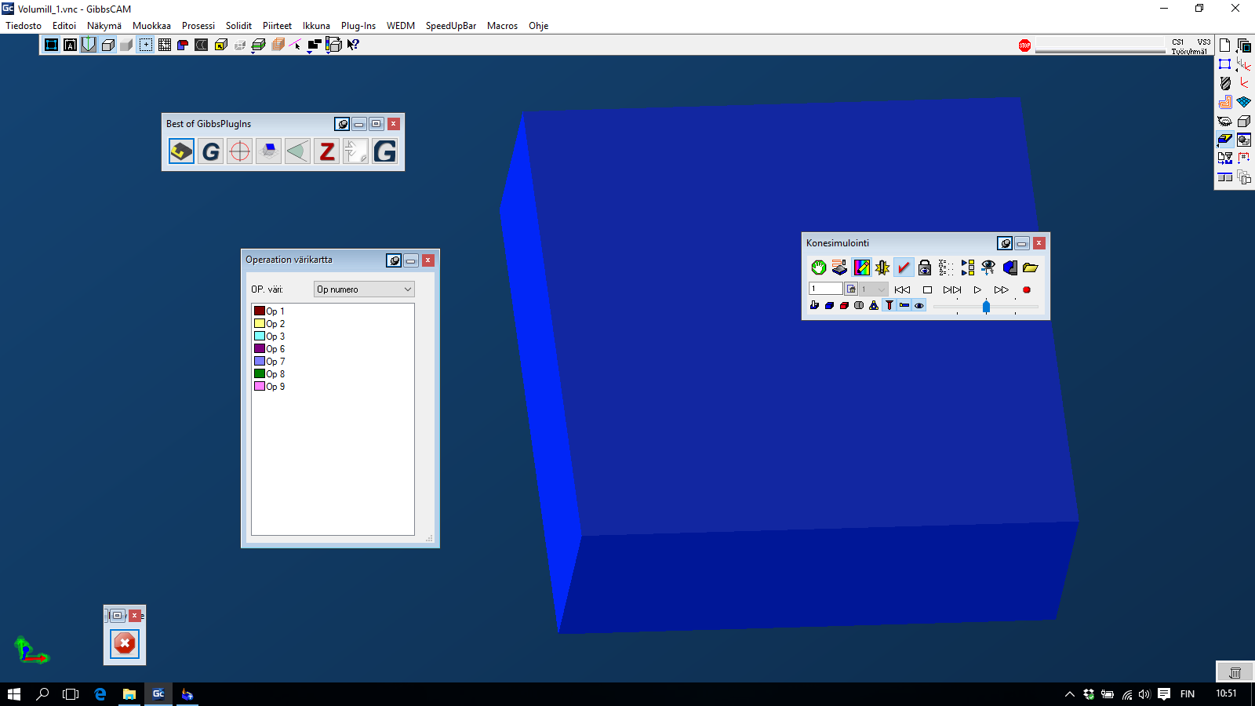
Task: Open the Tiedosto menu
Action: pos(24,26)
